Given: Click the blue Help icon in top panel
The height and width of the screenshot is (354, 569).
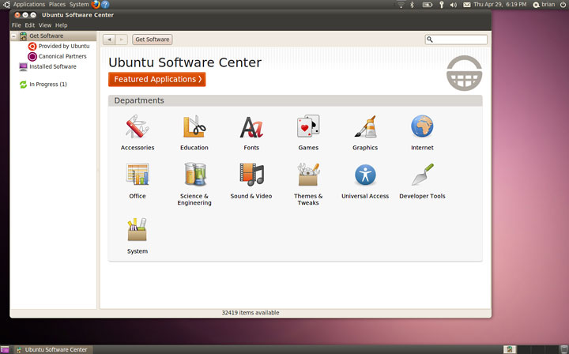Looking at the screenshot, I should 105,5.
